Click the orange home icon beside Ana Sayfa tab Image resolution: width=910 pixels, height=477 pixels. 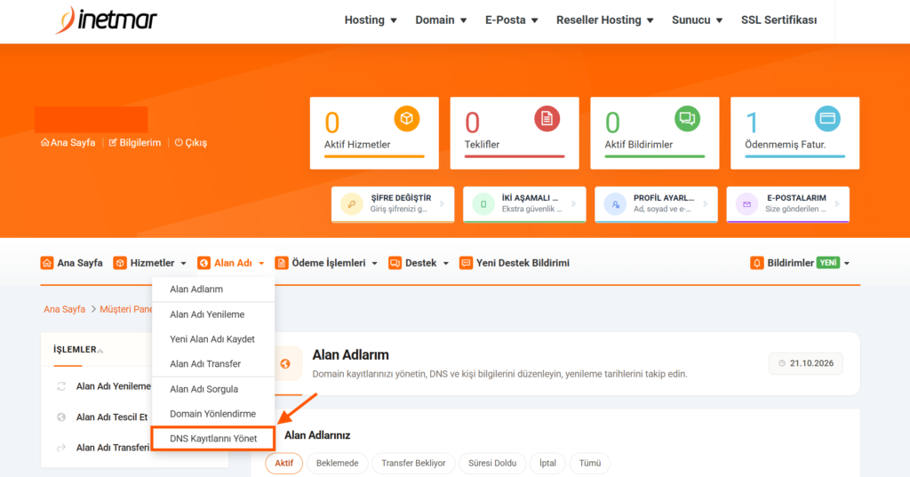(47, 263)
